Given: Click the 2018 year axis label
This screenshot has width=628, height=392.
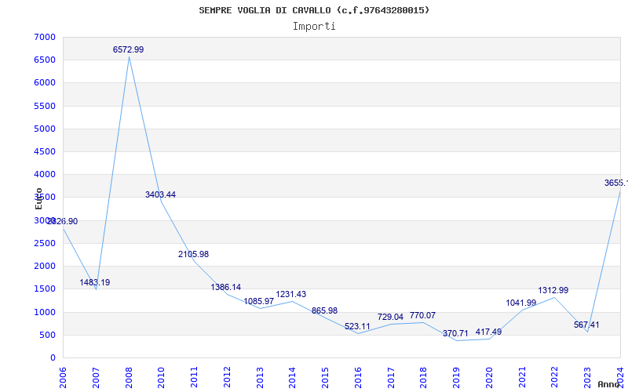Looking at the screenshot, I should coord(424,378).
